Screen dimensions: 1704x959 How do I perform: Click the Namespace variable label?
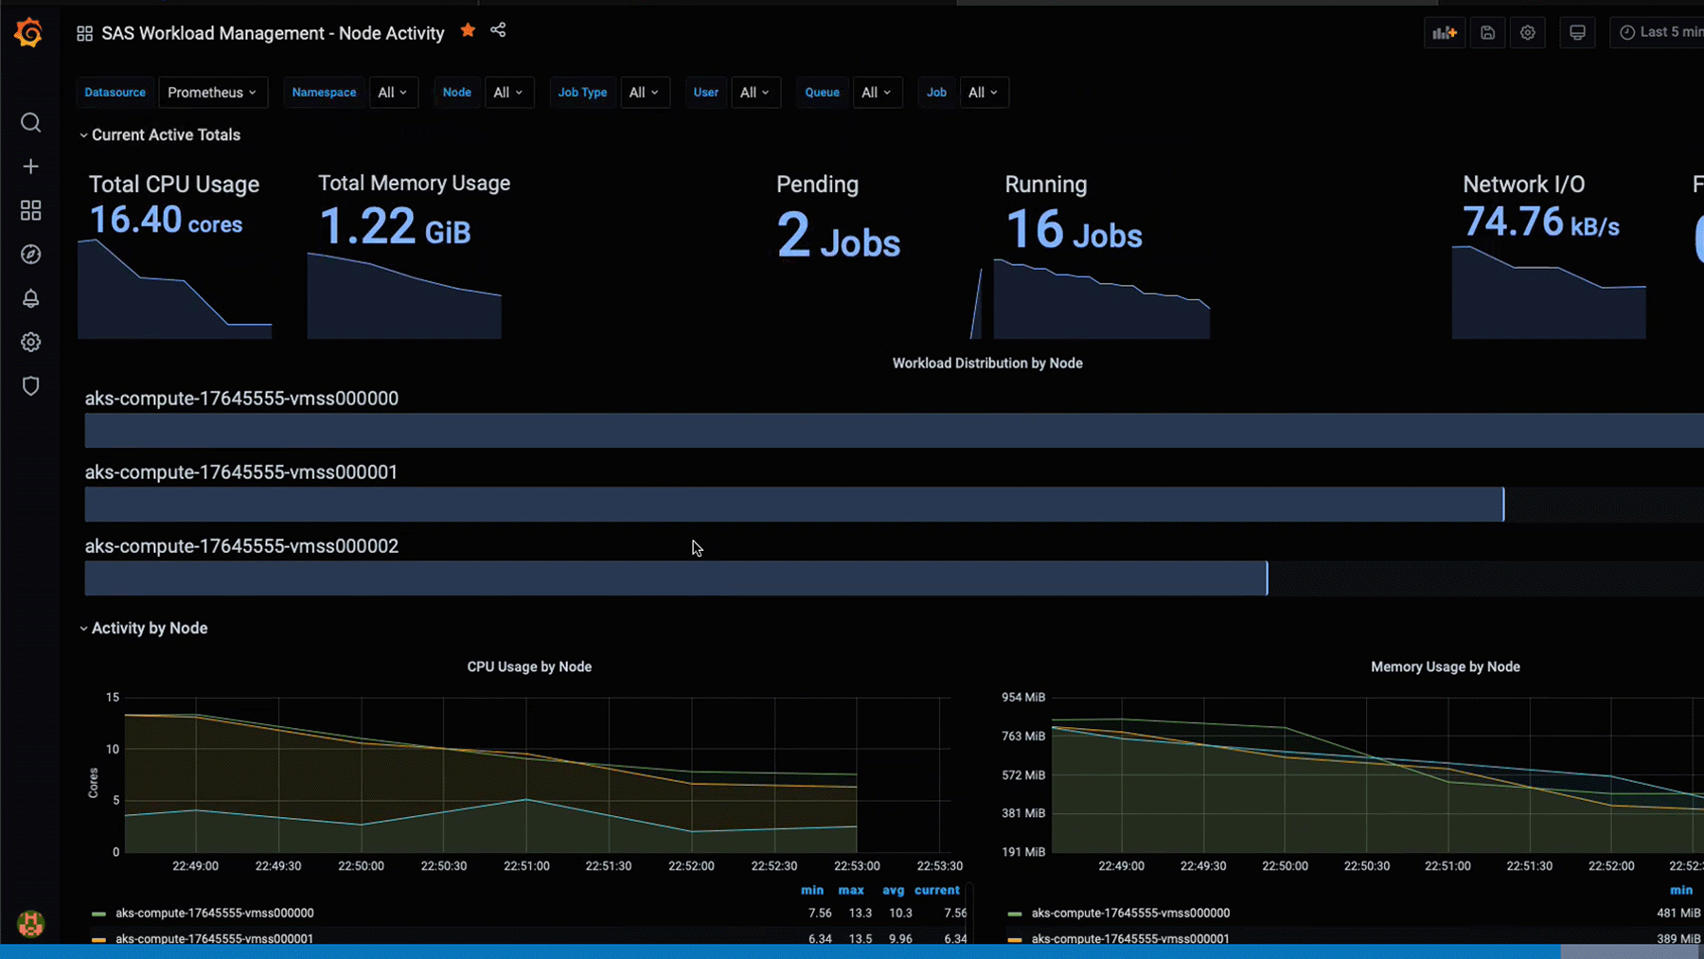(x=324, y=92)
